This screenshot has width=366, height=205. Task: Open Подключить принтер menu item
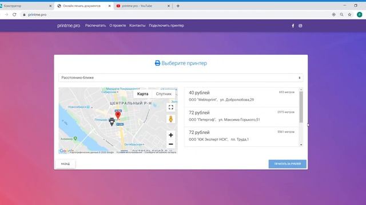166,26
